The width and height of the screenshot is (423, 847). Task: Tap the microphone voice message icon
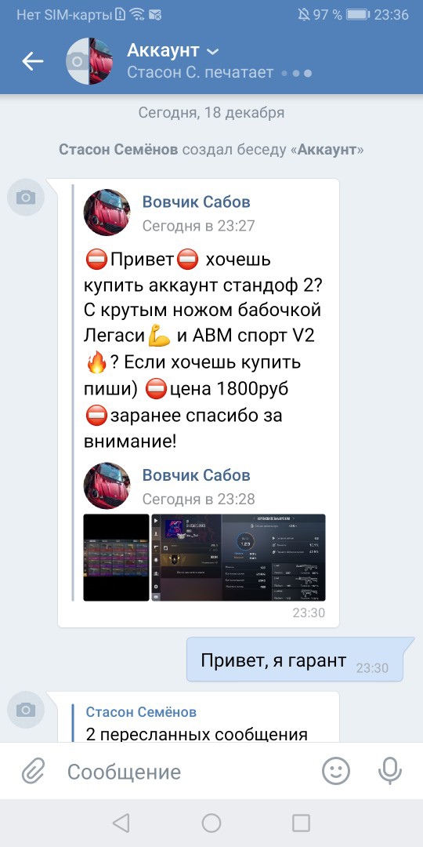coord(389,771)
